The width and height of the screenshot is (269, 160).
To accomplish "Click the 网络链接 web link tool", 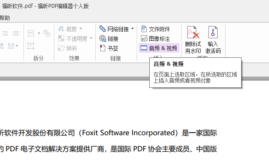I will [x=114, y=29].
